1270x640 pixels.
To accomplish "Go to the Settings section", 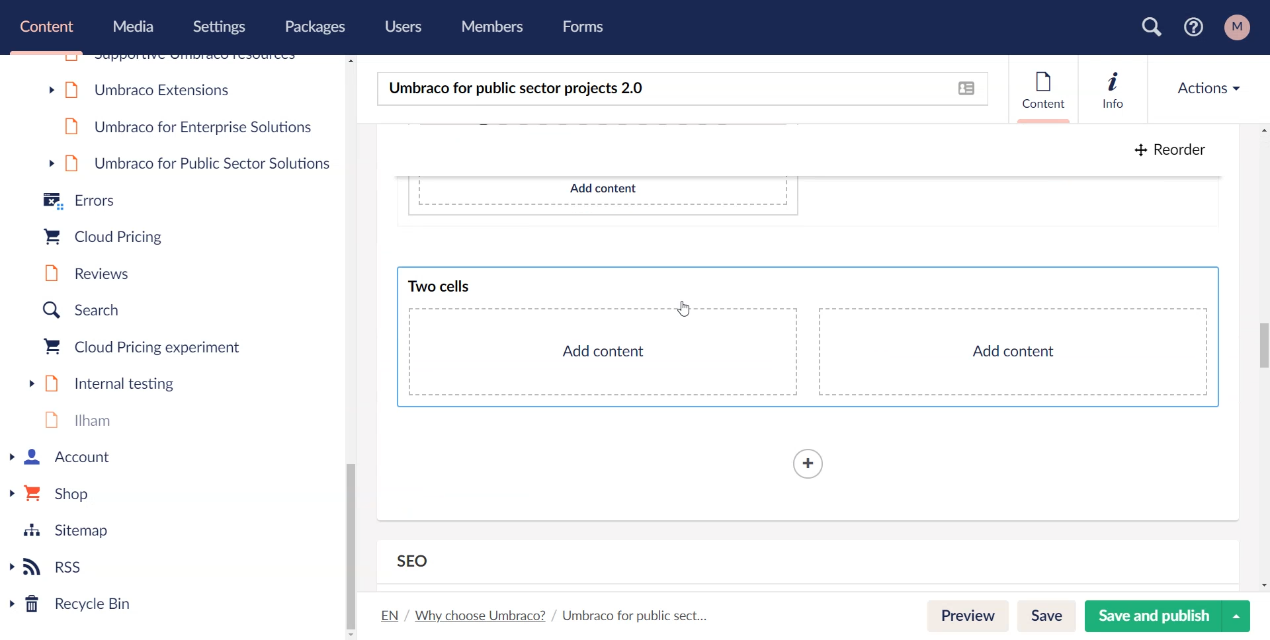I will click(x=219, y=26).
